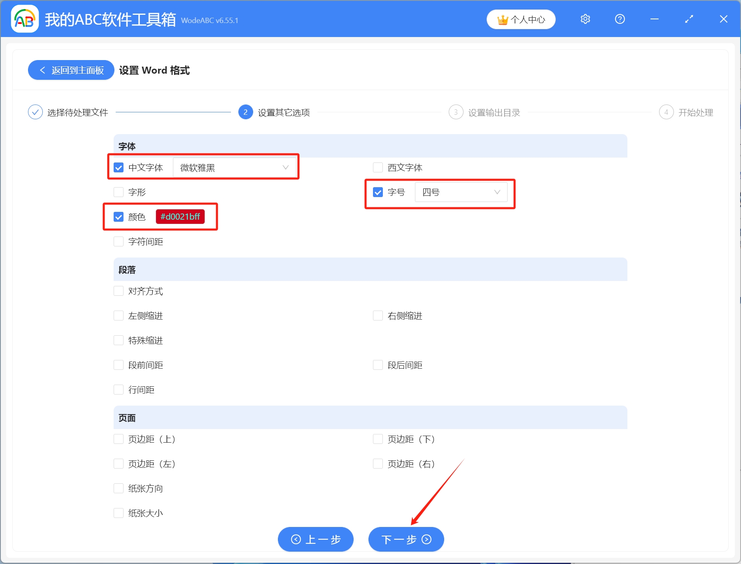Click the step 4 circle indicator
Viewport: 741px width, 564px height.
[666, 112]
